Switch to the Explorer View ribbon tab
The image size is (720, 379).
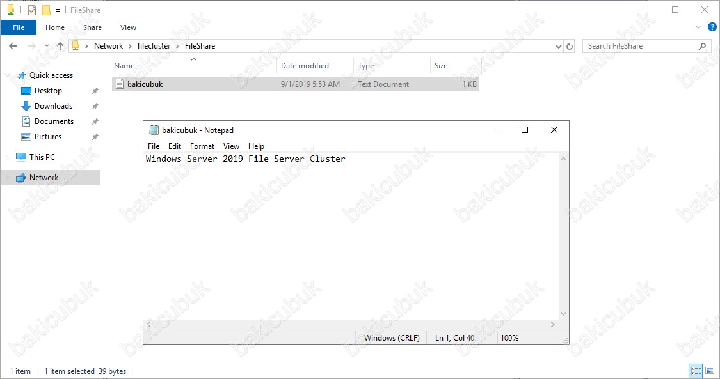click(x=128, y=27)
